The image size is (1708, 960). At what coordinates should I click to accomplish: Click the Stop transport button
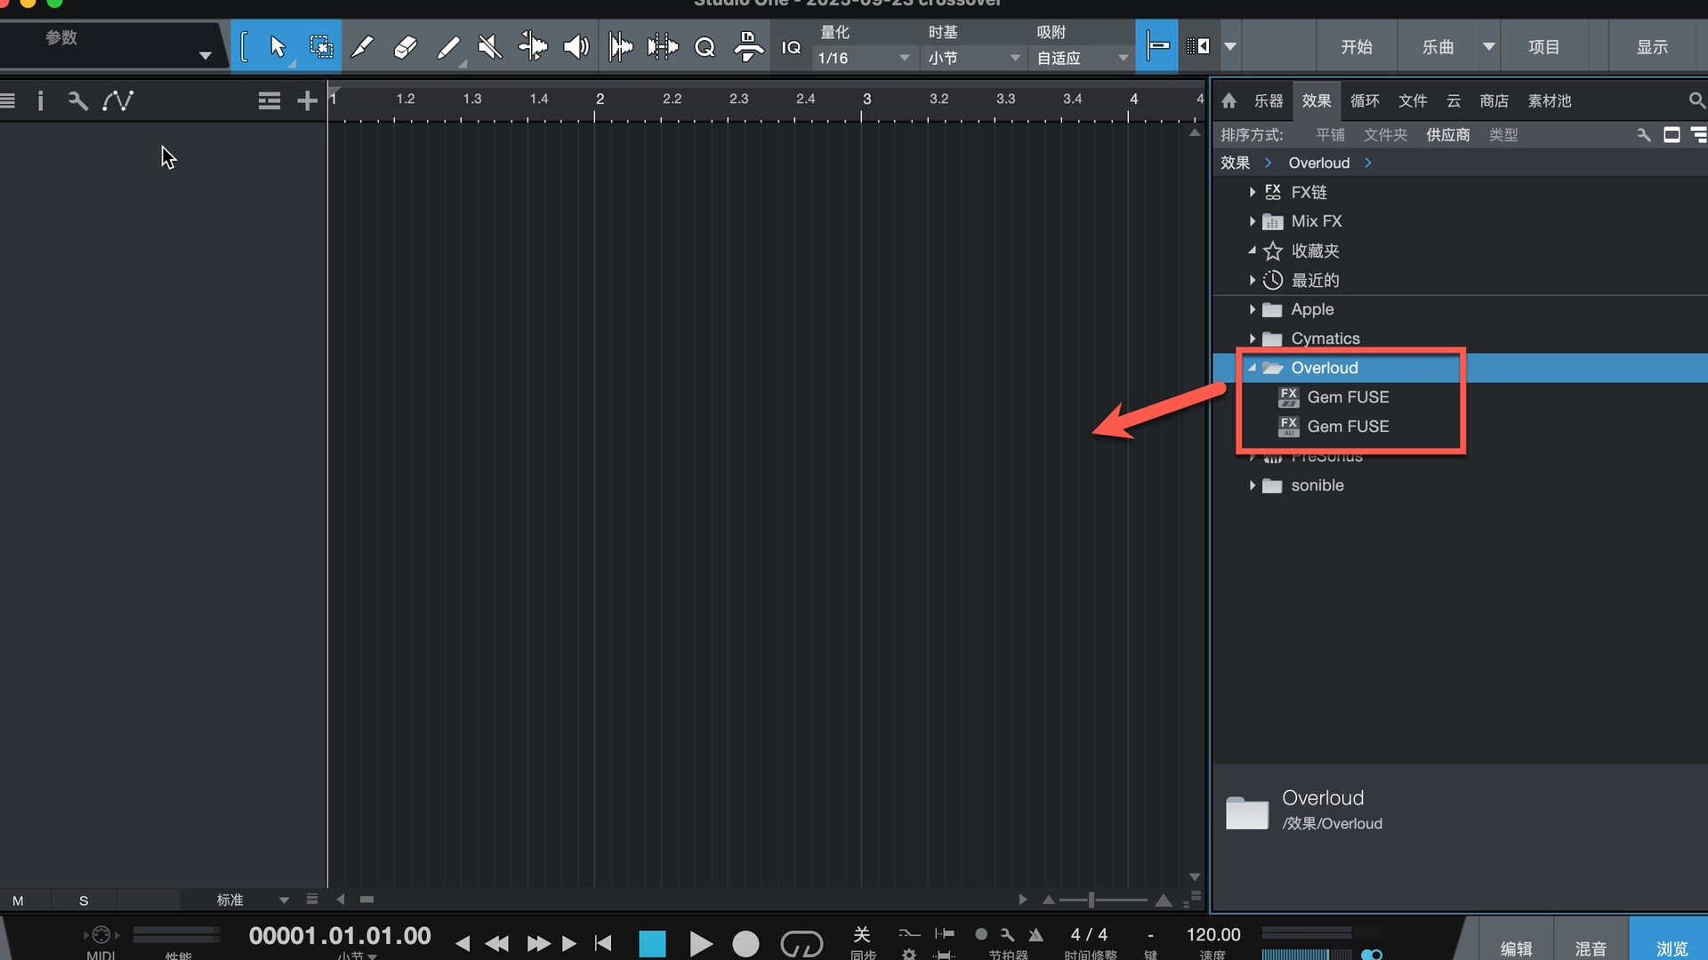pyautogui.click(x=652, y=944)
